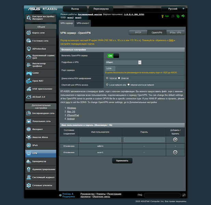Screen dimensions: 211x205
Task: Click the add user plus icon
Action: (x=175, y=140)
